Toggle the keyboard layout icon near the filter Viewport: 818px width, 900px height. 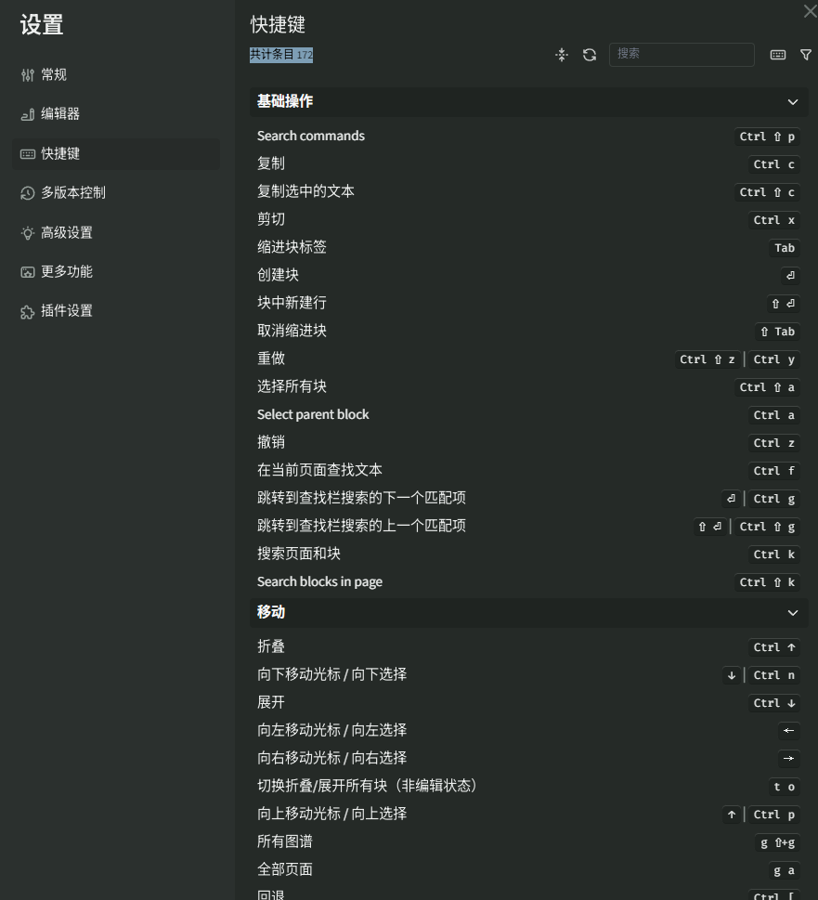click(x=777, y=55)
